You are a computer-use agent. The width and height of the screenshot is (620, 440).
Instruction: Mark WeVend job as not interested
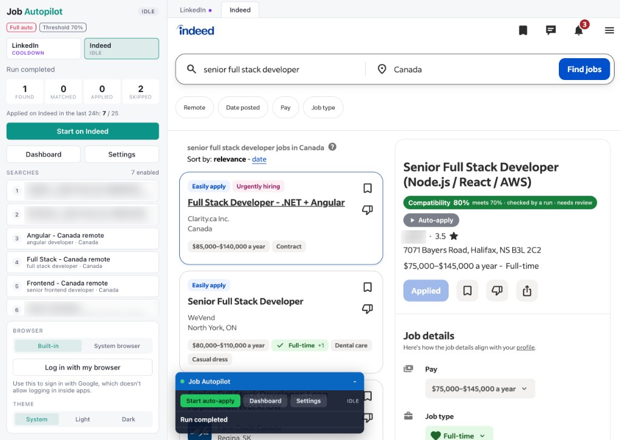point(368,308)
